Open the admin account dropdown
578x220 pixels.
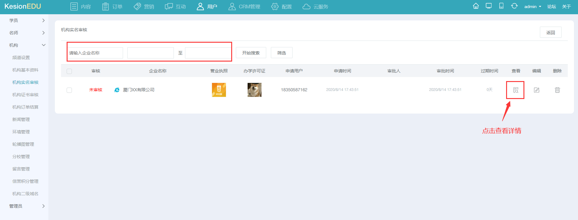pyautogui.click(x=532, y=6)
